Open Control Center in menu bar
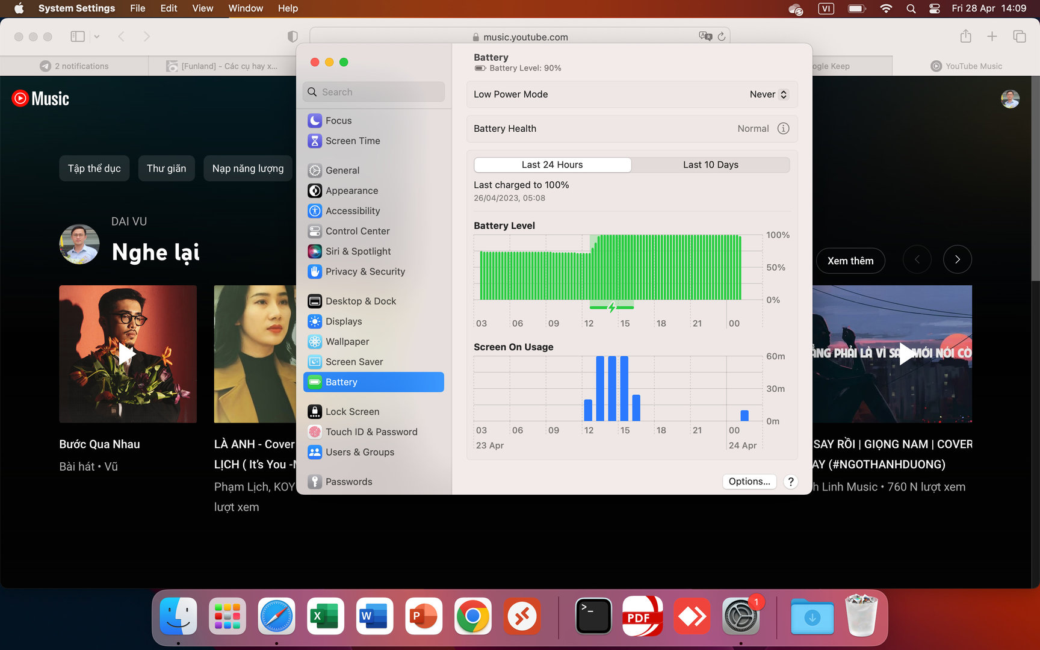The width and height of the screenshot is (1040, 650). click(934, 8)
